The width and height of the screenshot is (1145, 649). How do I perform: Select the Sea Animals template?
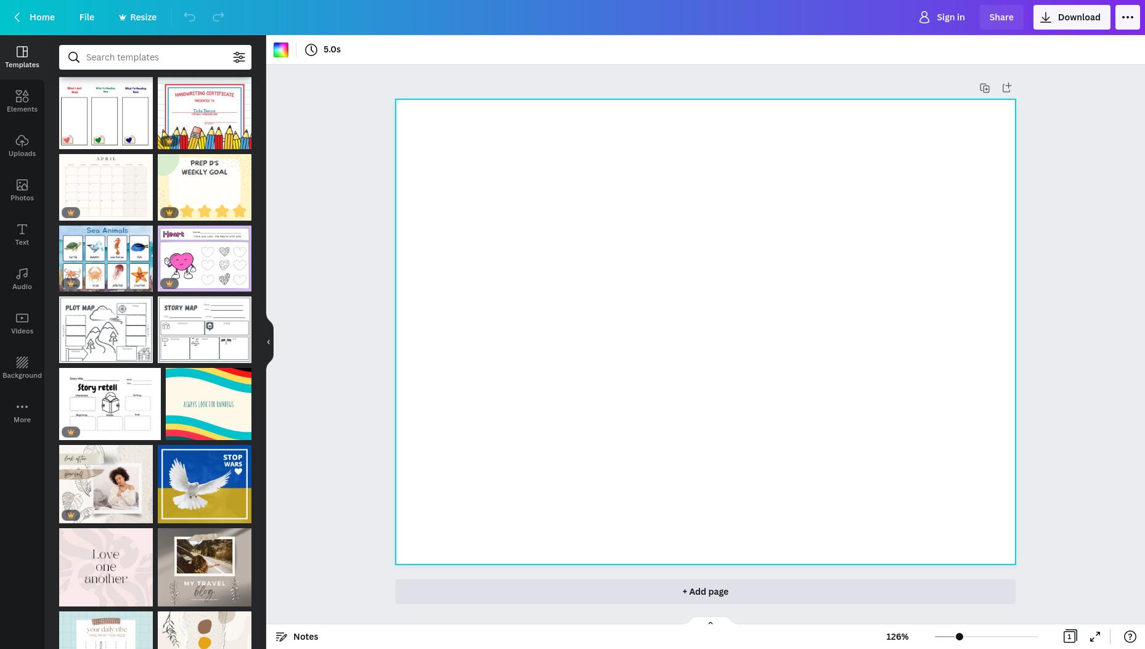(106, 259)
